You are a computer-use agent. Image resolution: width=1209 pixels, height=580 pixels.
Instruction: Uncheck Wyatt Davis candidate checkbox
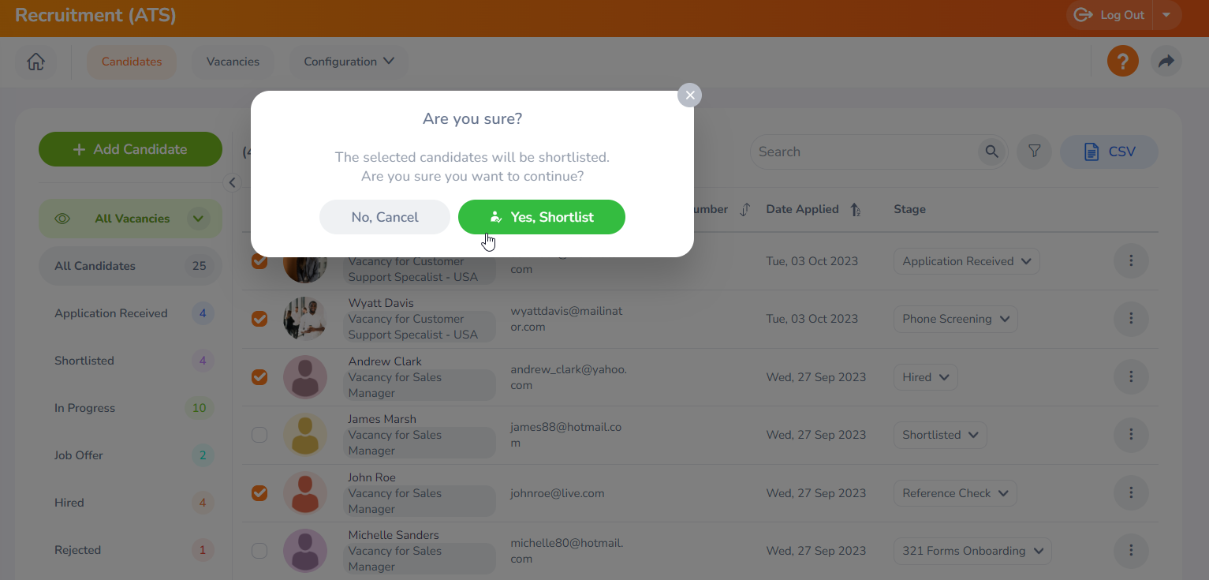[x=259, y=319]
